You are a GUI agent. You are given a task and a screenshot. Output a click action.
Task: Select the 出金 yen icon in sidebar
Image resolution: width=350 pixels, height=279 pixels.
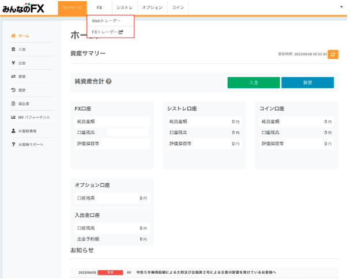(x=13, y=63)
